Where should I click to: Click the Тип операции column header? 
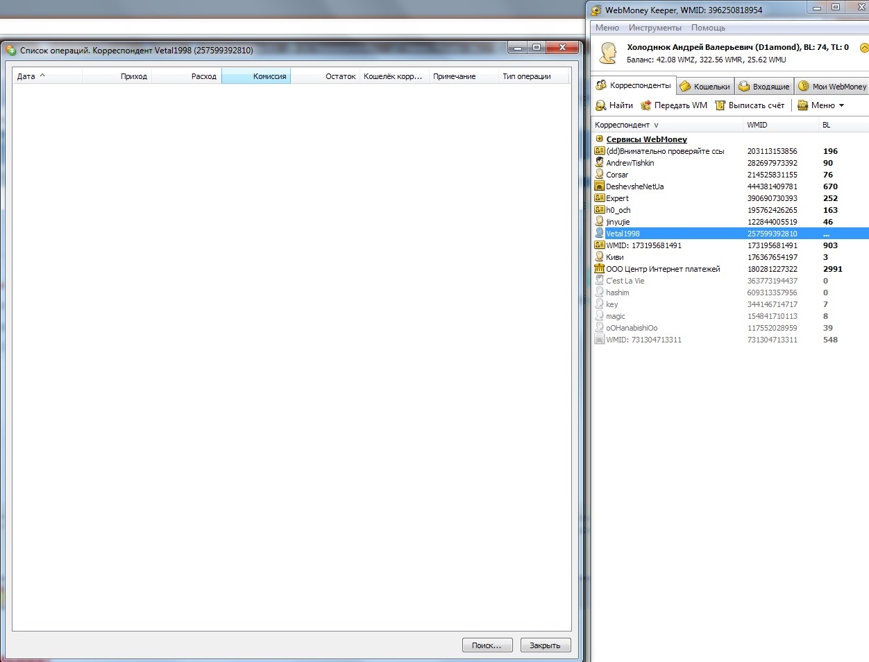(x=533, y=76)
